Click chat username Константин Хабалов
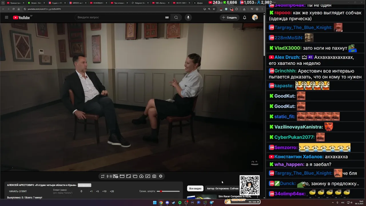This screenshot has height=206, width=366. [x=299, y=157]
